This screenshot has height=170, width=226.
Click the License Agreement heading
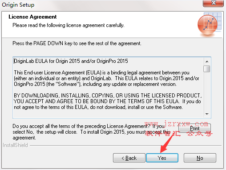(32, 17)
